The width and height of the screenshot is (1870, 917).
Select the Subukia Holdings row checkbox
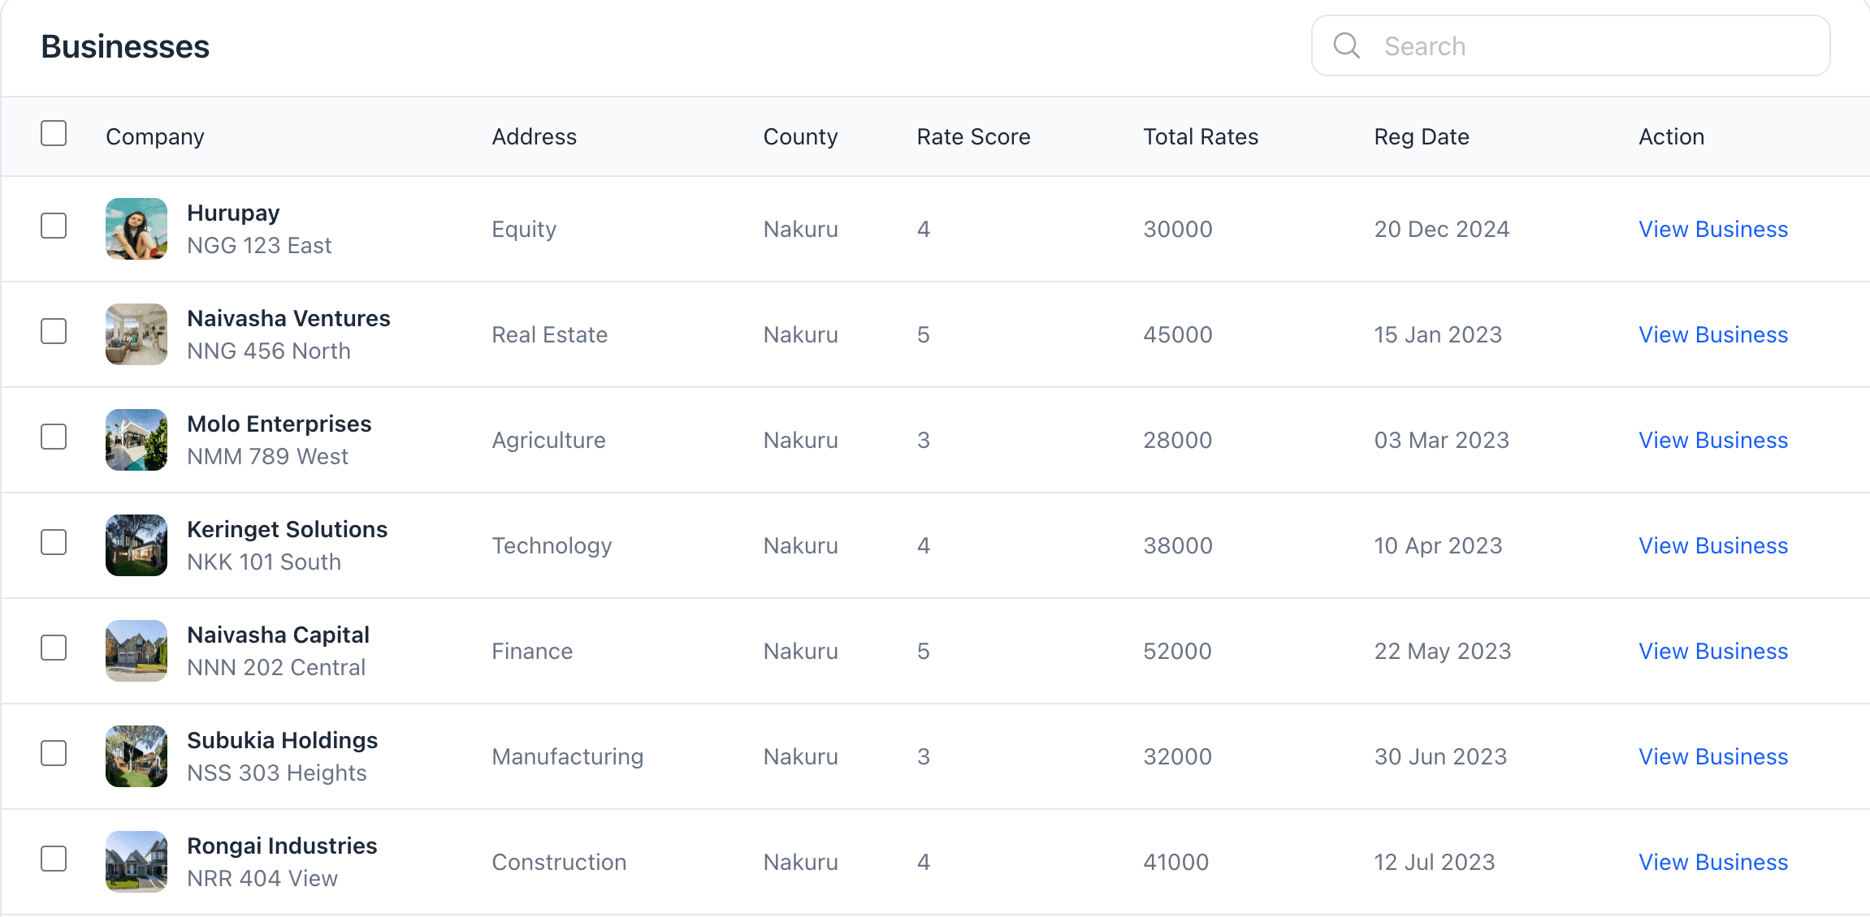54,753
